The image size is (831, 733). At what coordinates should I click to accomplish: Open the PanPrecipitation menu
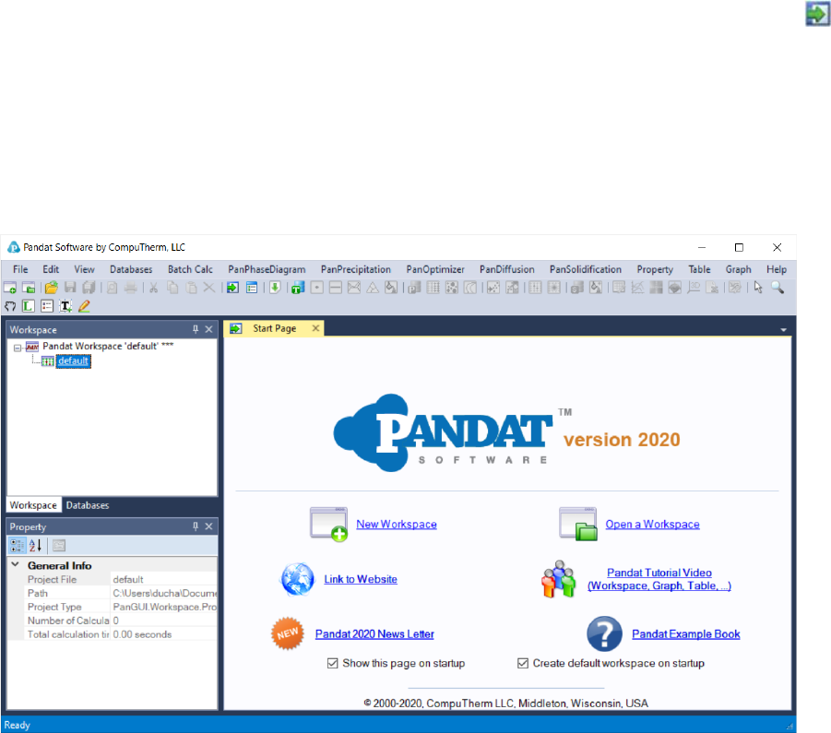pos(356,269)
